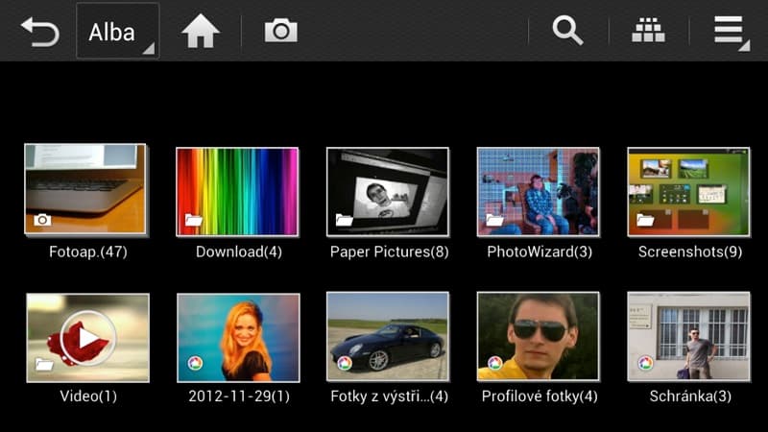768x432 pixels.
Task: Open the Paper Pictures album thumbnail
Action: (x=388, y=191)
